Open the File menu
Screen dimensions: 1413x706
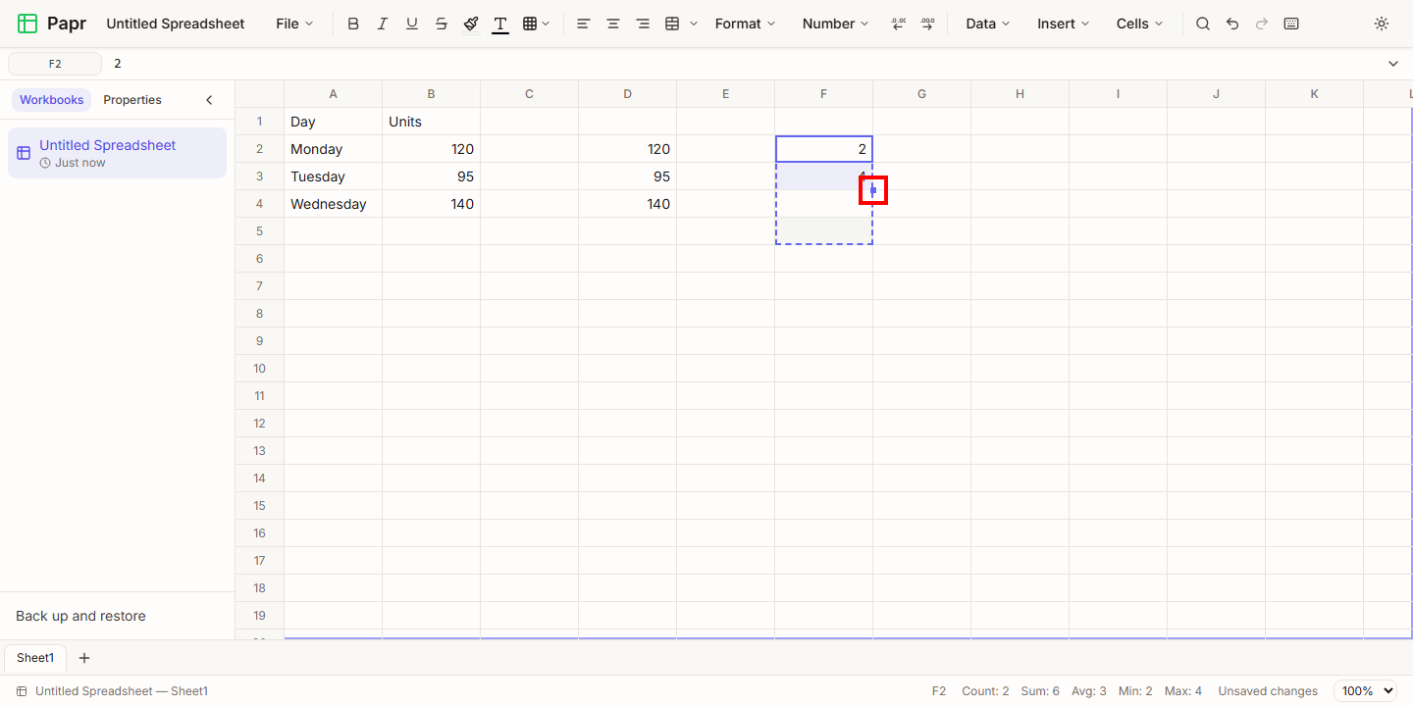294,24
